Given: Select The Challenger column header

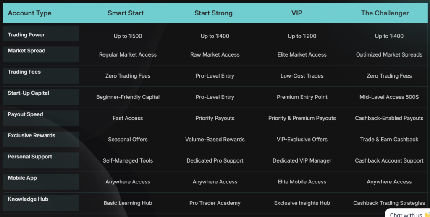Looking at the screenshot, I should (385, 13).
